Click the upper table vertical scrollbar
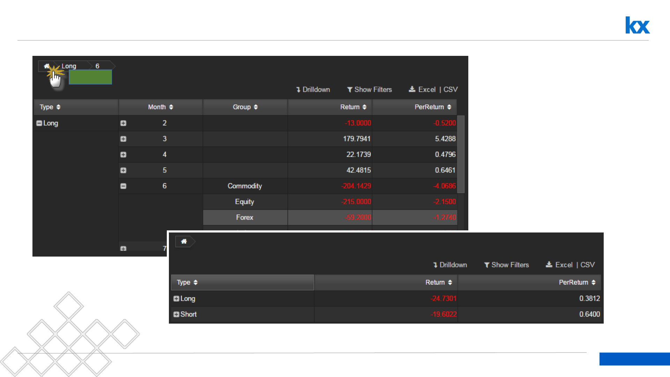This screenshot has height=377, width=670. (461, 154)
